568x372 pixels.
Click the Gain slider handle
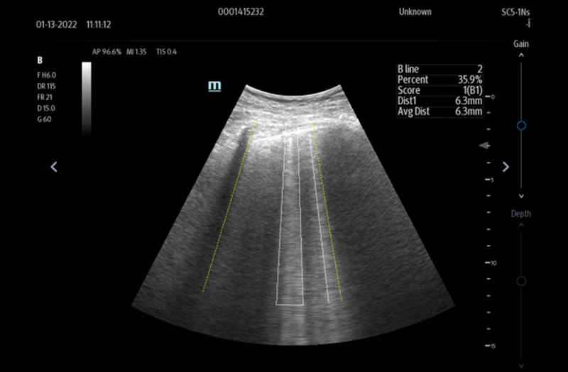point(521,126)
